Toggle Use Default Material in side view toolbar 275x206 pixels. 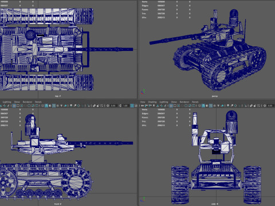point(207,106)
